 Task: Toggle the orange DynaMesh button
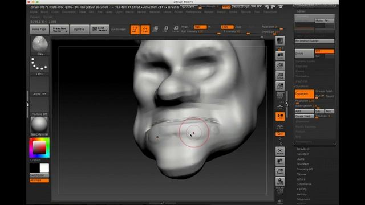(x=304, y=93)
